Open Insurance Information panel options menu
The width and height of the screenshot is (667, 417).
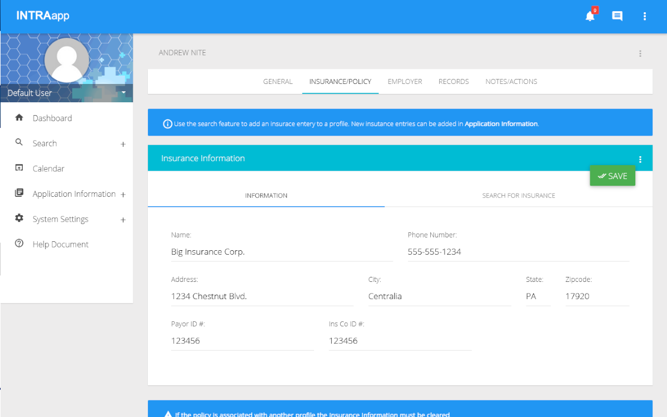(x=640, y=159)
